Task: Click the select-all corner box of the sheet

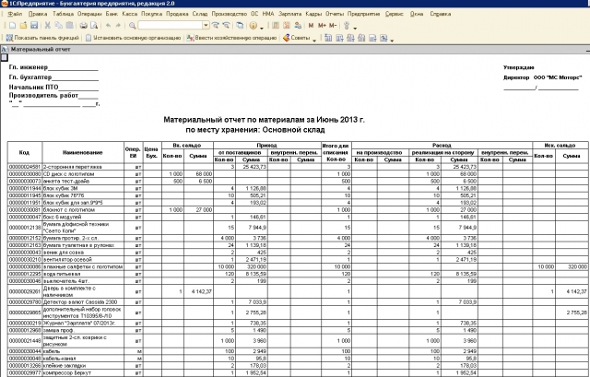Action: click(4, 57)
